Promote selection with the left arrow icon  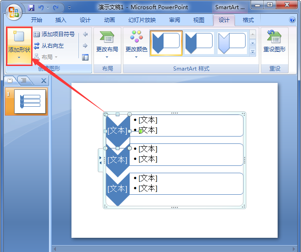point(85,34)
